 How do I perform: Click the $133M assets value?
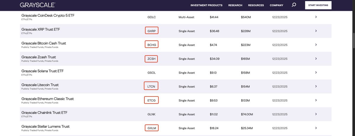coord(246,100)
